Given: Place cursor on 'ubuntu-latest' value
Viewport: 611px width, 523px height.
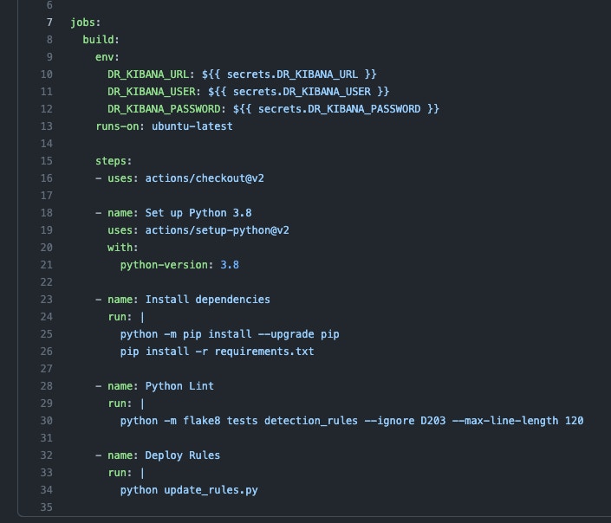Looking at the screenshot, I should point(192,126).
